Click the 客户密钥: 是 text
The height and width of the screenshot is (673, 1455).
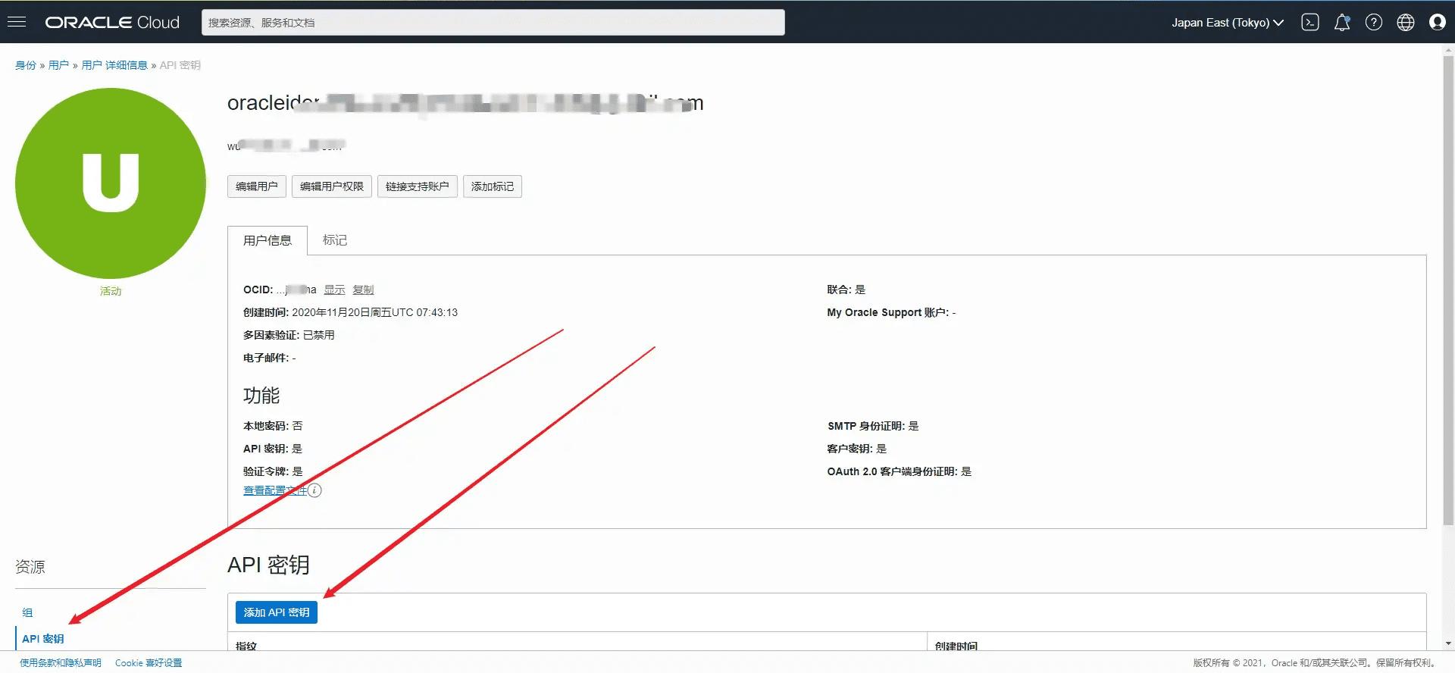click(857, 449)
